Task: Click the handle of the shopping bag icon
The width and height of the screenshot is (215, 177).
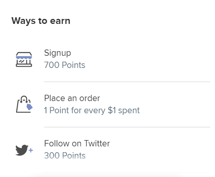Action: 24,99
